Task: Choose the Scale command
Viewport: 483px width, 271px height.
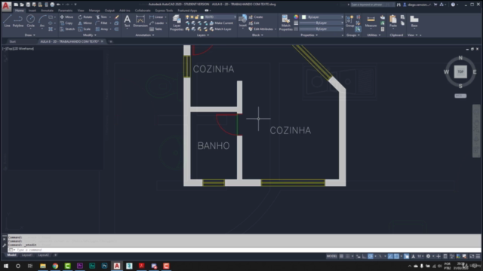Action: [85, 29]
